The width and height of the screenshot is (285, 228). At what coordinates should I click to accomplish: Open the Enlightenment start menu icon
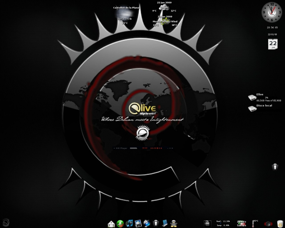(x=6, y=222)
